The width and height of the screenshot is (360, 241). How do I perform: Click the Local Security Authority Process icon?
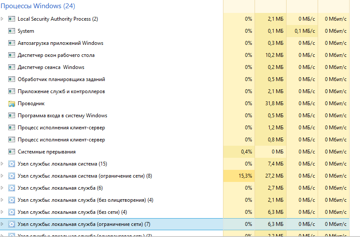click(x=12, y=19)
